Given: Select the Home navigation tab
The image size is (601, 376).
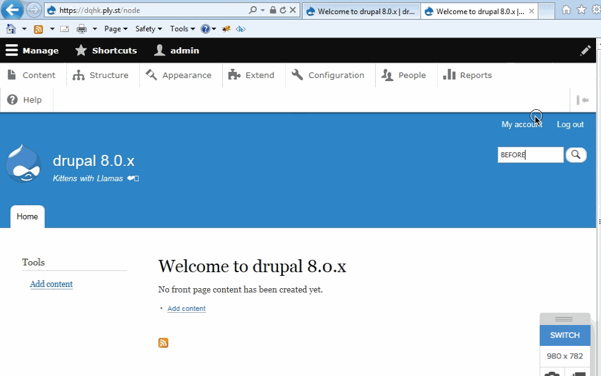Looking at the screenshot, I should click(x=27, y=216).
